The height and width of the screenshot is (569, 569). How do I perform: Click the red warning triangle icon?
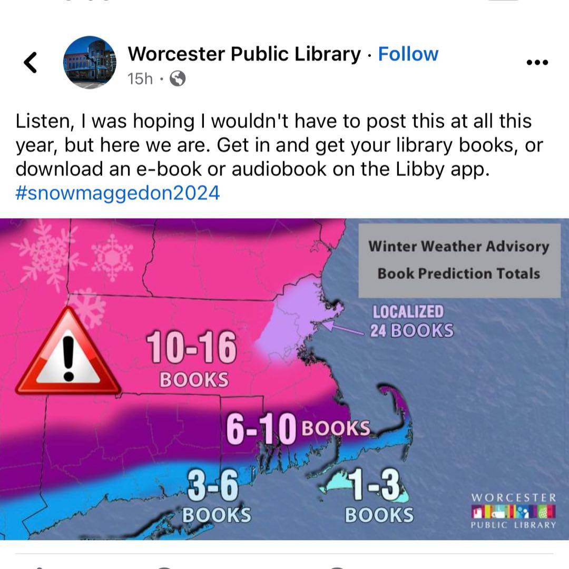pyautogui.click(x=68, y=353)
